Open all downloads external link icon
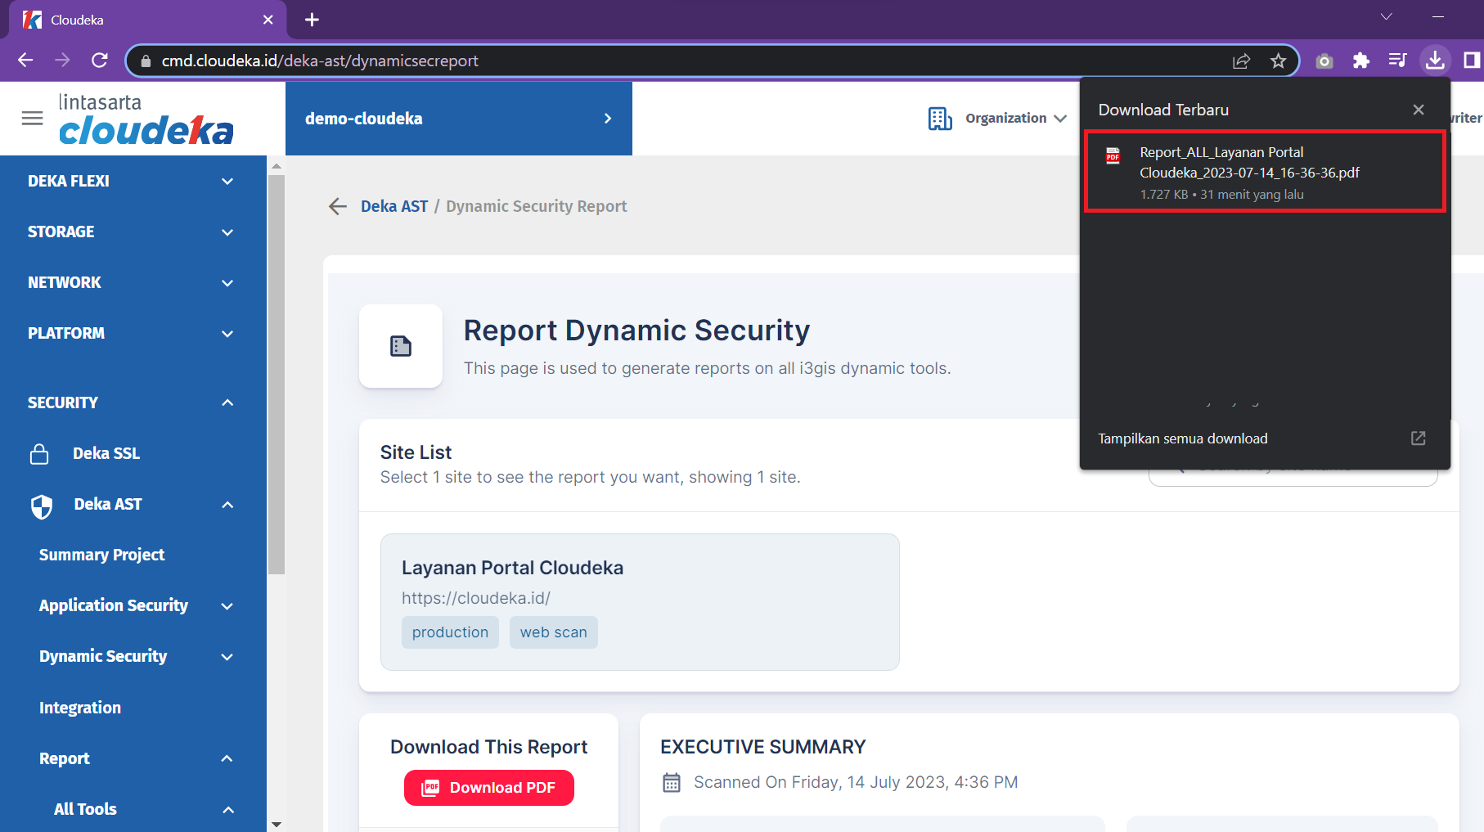 click(1418, 438)
